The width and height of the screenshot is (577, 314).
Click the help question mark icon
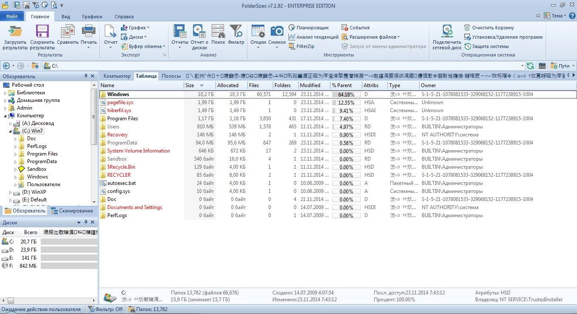click(x=572, y=16)
